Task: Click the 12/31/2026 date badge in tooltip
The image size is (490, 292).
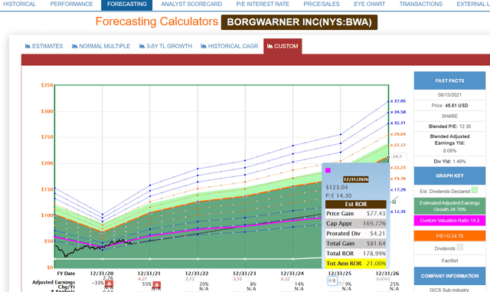Action: click(355, 179)
